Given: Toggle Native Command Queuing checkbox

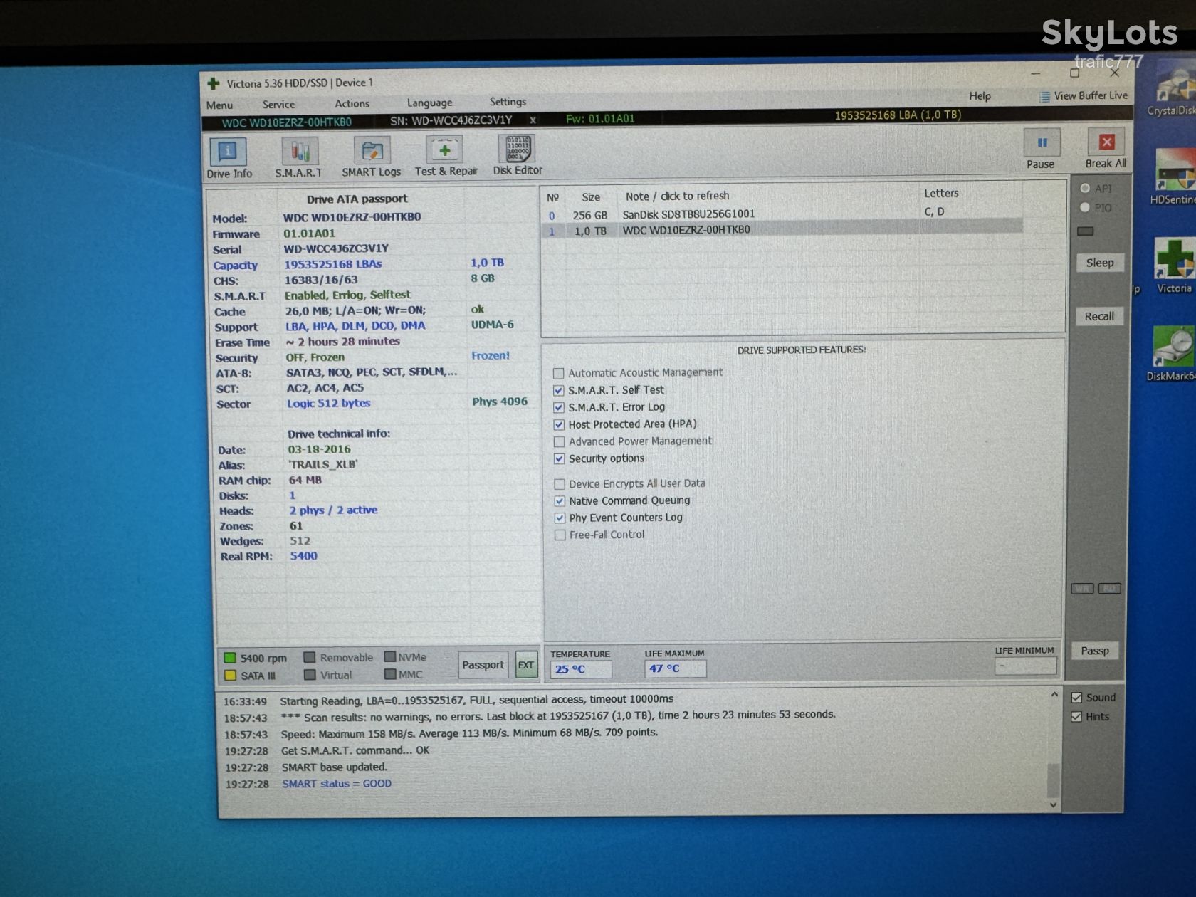Looking at the screenshot, I should click(560, 501).
